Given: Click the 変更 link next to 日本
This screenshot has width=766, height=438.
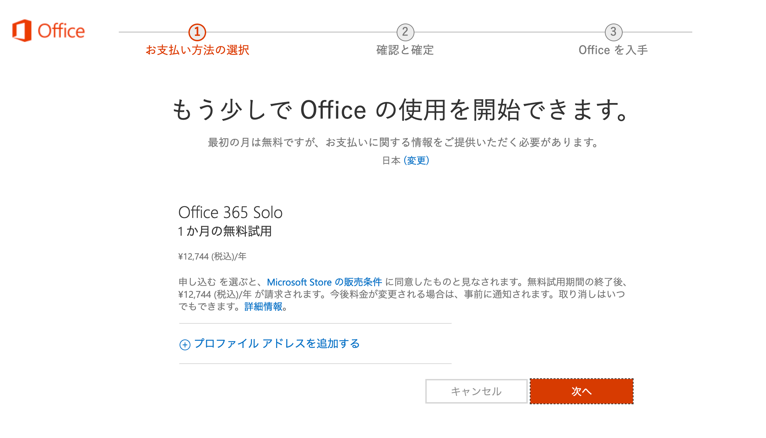Looking at the screenshot, I should pos(416,160).
